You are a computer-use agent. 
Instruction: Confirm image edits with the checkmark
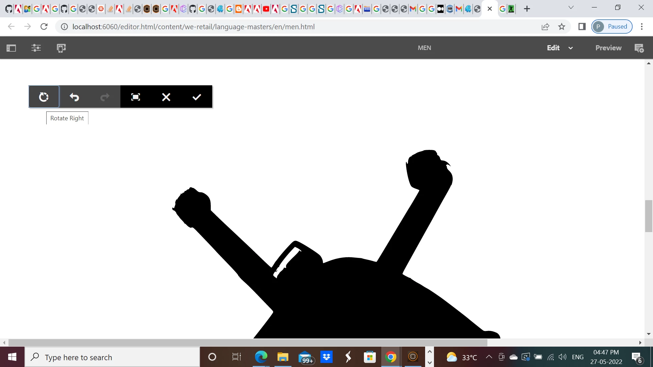coord(197,97)
